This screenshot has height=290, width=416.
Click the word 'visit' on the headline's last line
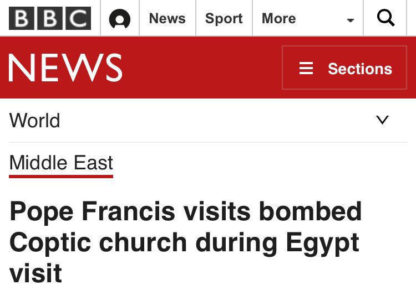click(35, 273)
